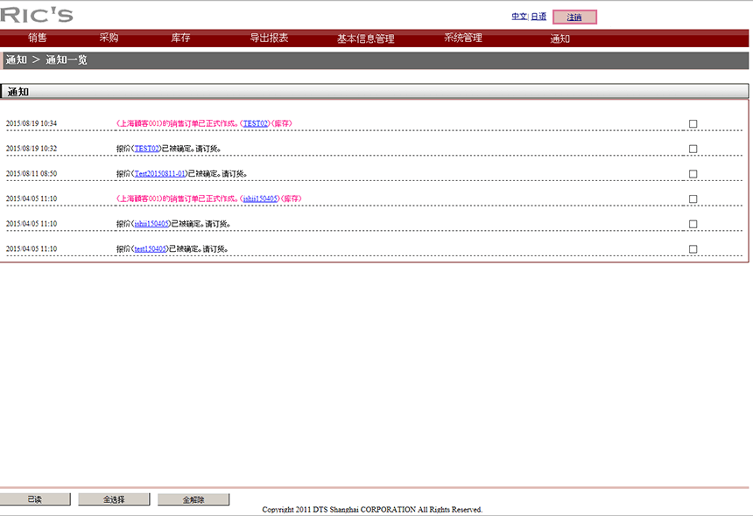
Task: Click the 已读 button
Action: tap(34, 499)
